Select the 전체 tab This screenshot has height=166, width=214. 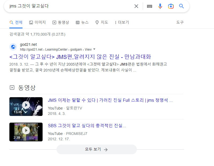[x=16, y=22]
